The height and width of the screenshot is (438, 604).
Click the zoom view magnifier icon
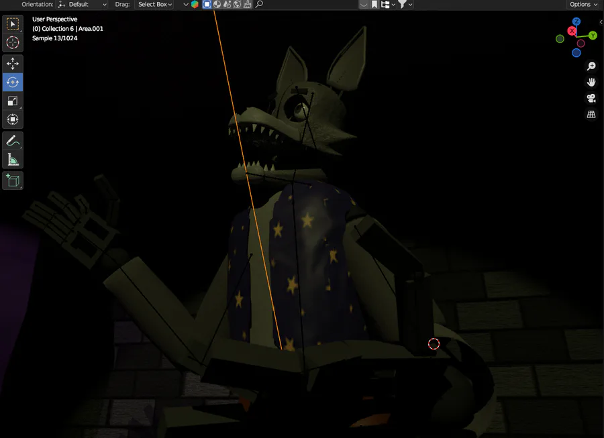pos(591,66)
